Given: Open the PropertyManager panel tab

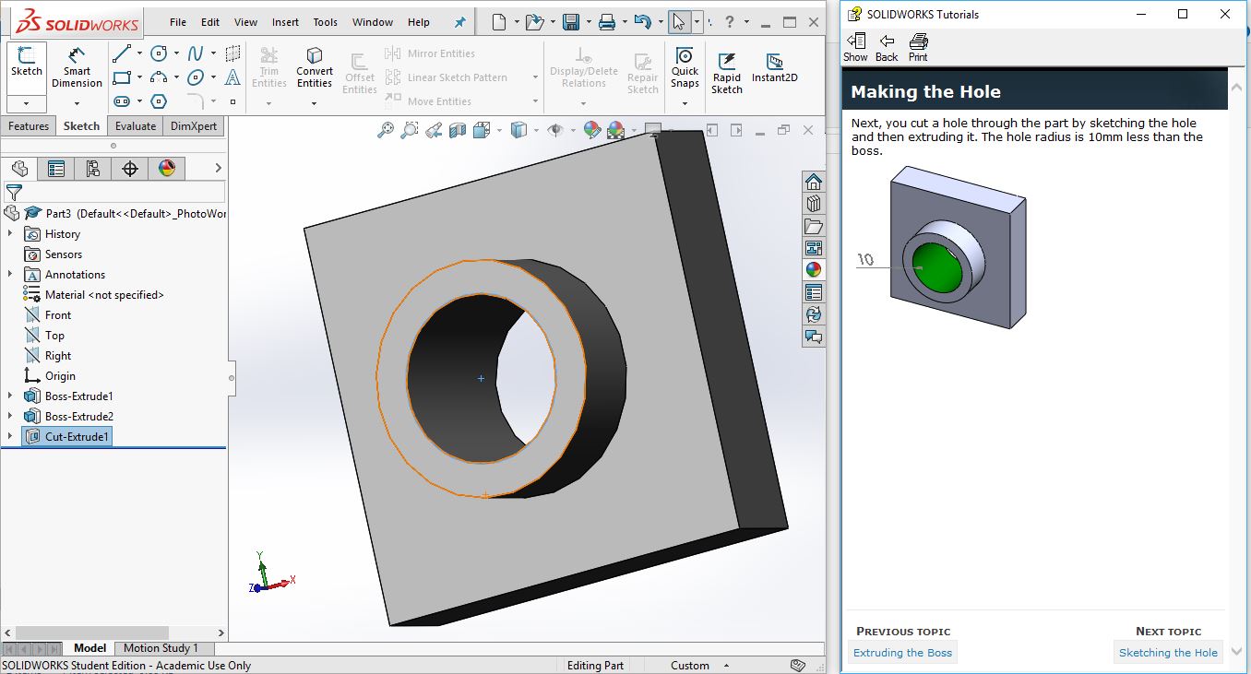Looking at the screenshot, I should click(56, 168).
